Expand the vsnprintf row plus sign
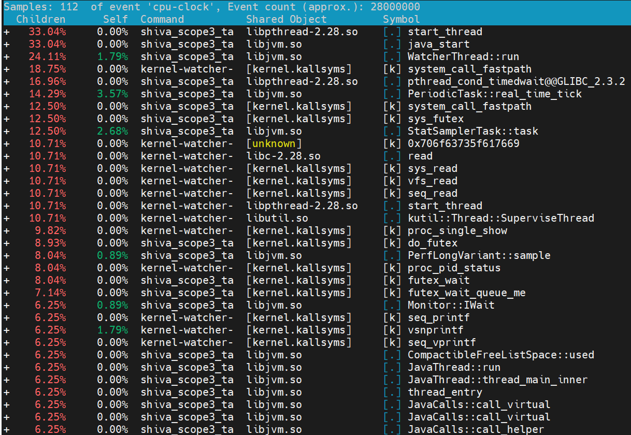 (x=6, y=330)
